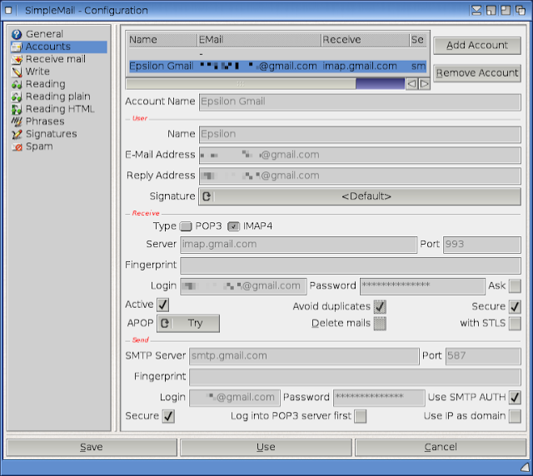Toggle the Active checkbox
Screen dimensions: 533x476
tap(162, 305)
